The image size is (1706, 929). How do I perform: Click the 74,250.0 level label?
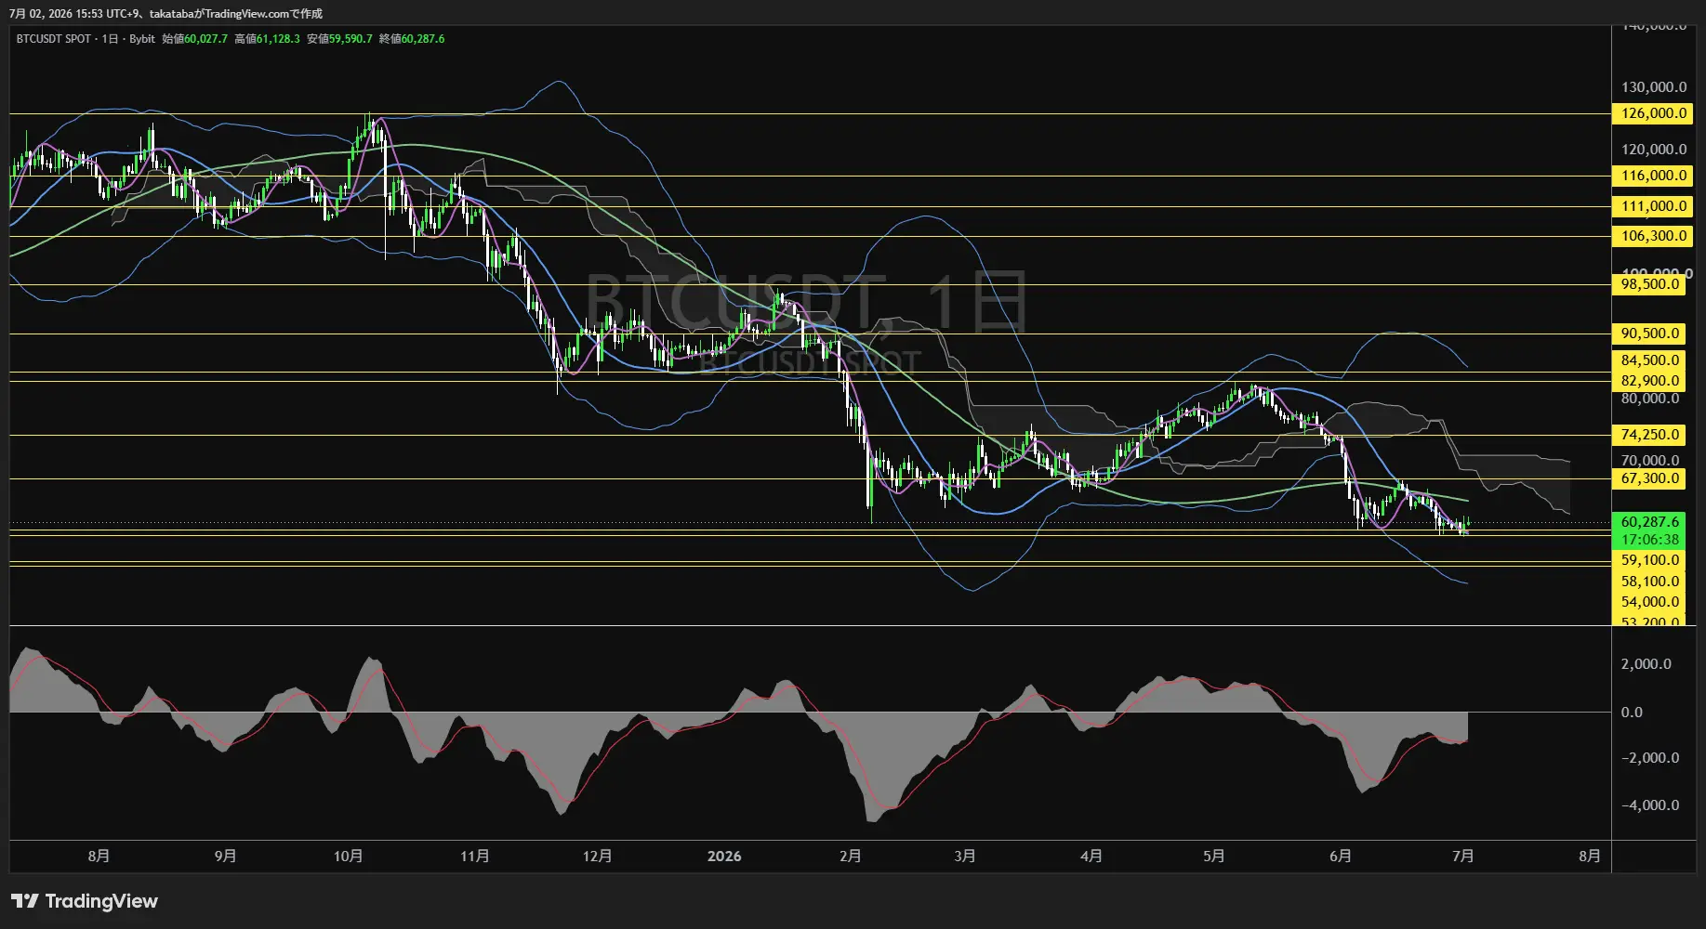pos(1649,435)
